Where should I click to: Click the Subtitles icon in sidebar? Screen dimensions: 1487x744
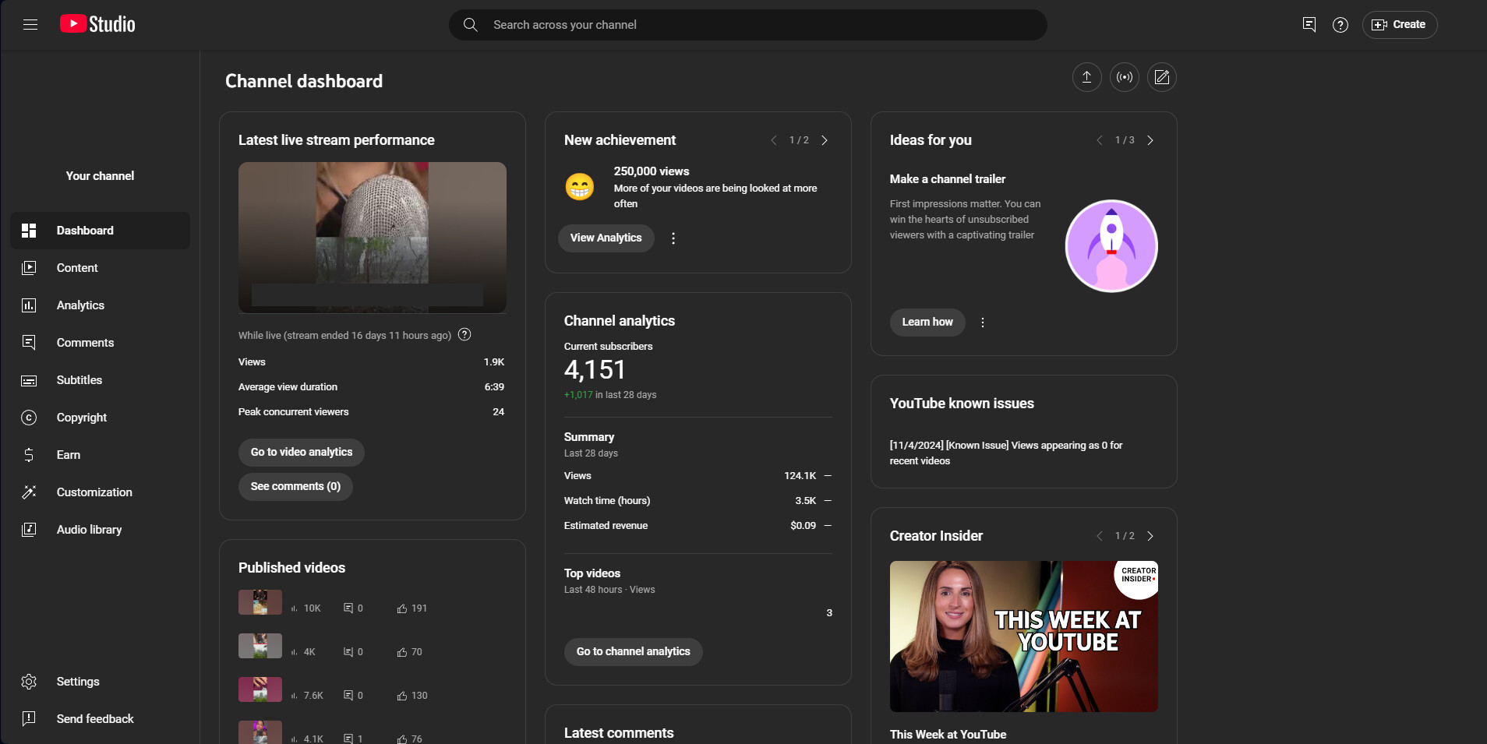click(29, 380)
